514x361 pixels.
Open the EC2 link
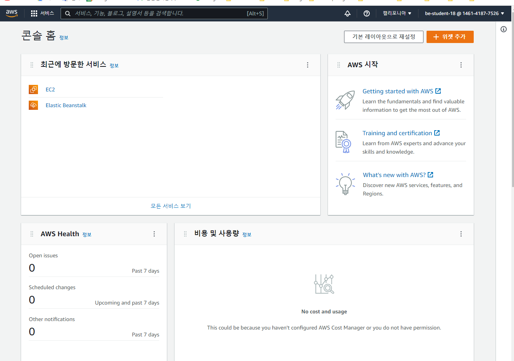(50, 89)
